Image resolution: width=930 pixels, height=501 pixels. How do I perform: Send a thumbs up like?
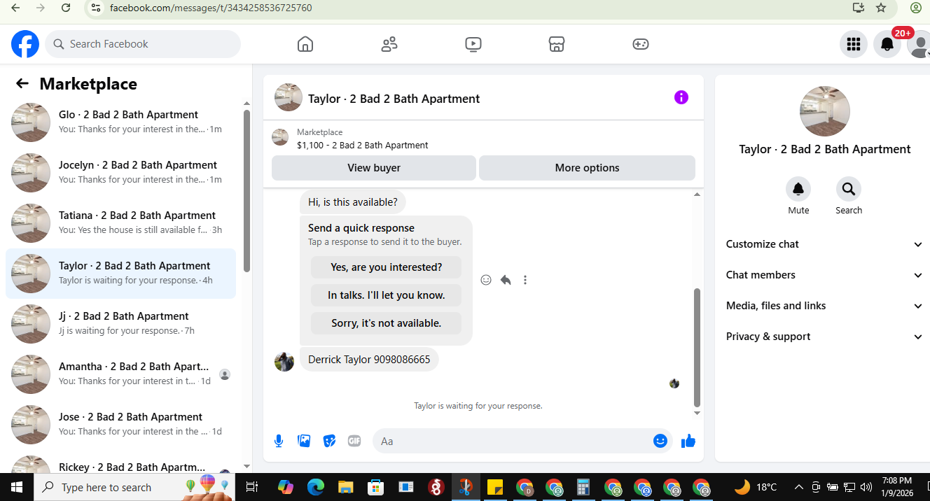click(x=688, y=441)
